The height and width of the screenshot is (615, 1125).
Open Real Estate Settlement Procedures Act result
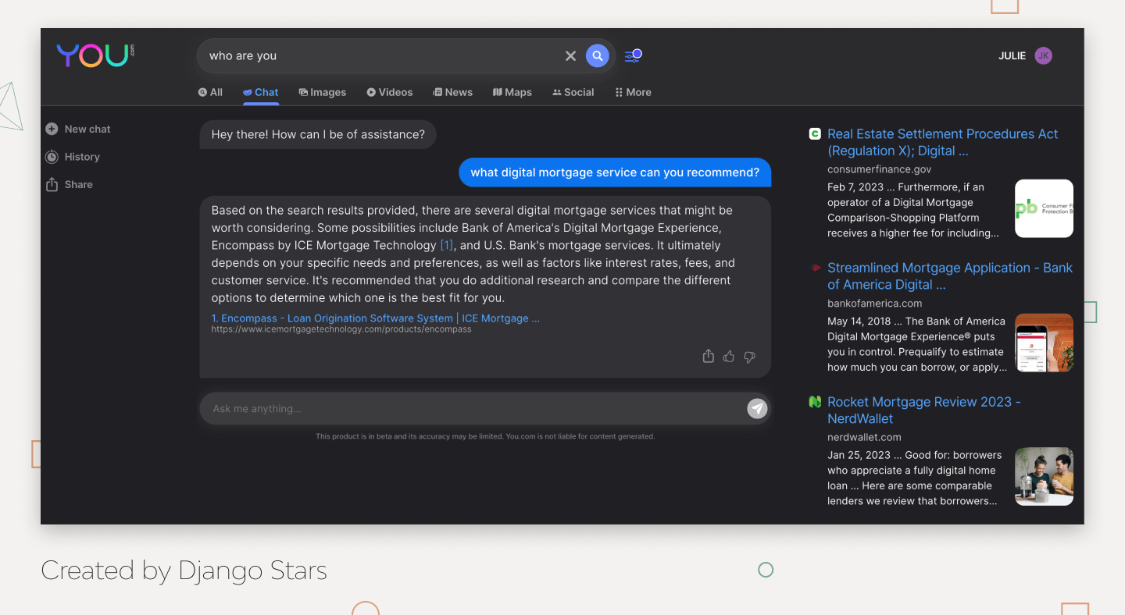(x=942, y=142)
